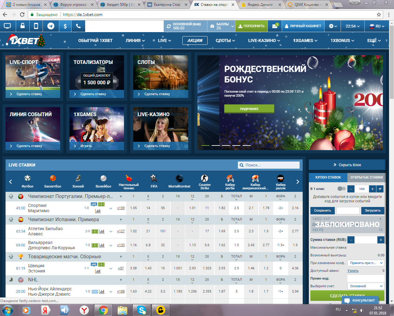Click the padlock access icon

coord(23,26)
